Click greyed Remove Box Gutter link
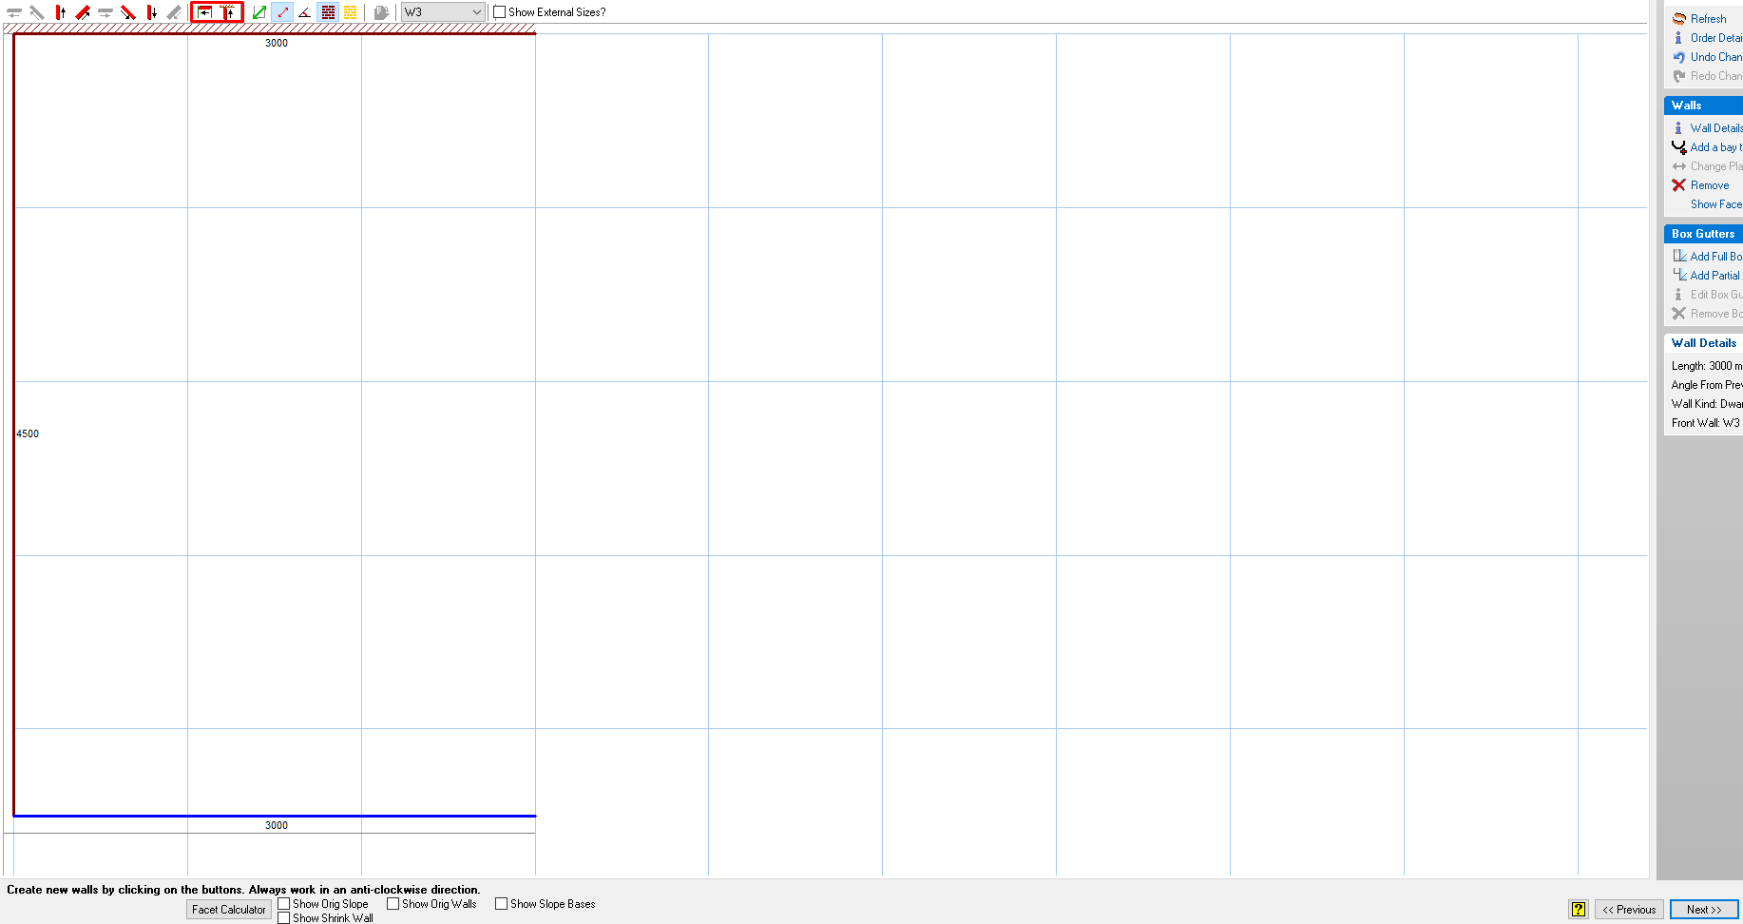 point(1716,314)
